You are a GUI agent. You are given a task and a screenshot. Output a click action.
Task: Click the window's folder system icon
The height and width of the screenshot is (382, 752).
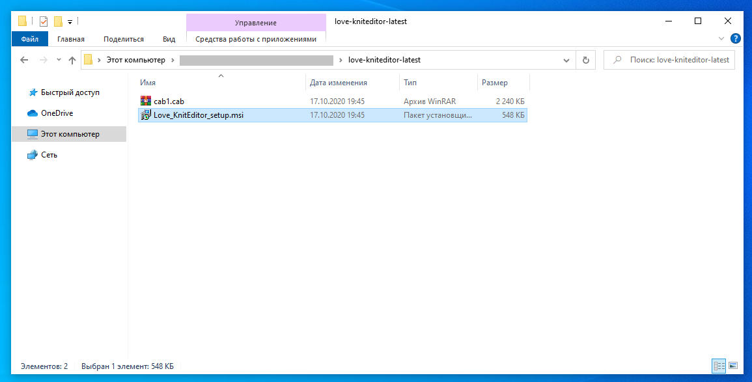23,21
